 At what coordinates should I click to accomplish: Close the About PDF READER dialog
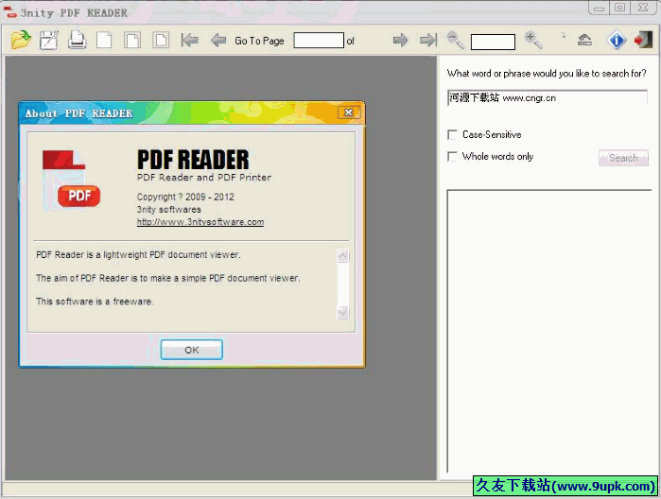(x=349, y=112)
